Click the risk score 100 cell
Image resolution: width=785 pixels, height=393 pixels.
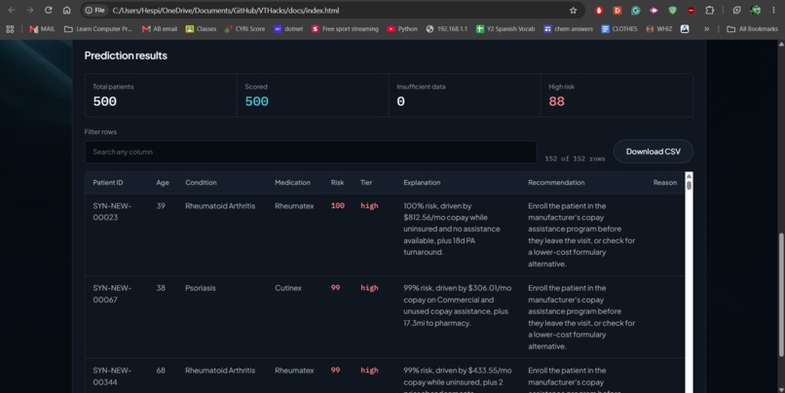tap(337, 206)
